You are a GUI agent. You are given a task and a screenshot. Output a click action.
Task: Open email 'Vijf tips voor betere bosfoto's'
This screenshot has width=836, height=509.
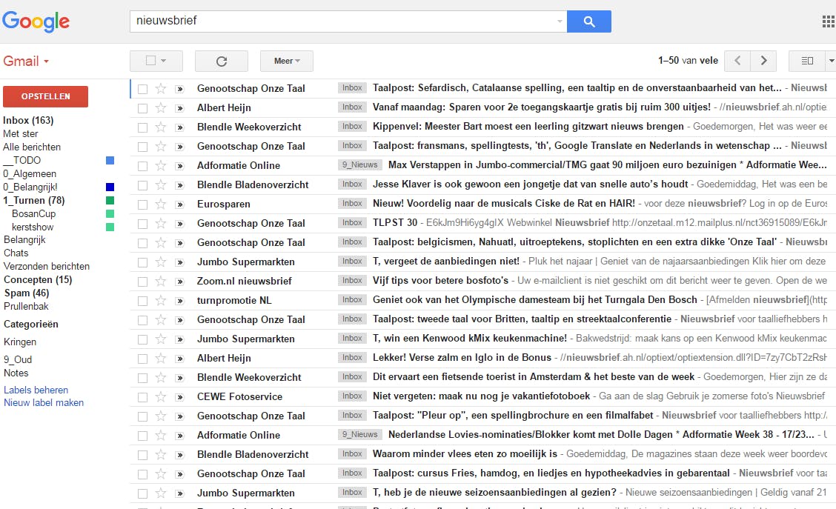tap(440, 280)
